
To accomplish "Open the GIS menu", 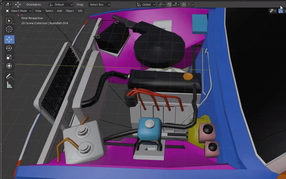I will pyautogui.click(x=80, y=11).
